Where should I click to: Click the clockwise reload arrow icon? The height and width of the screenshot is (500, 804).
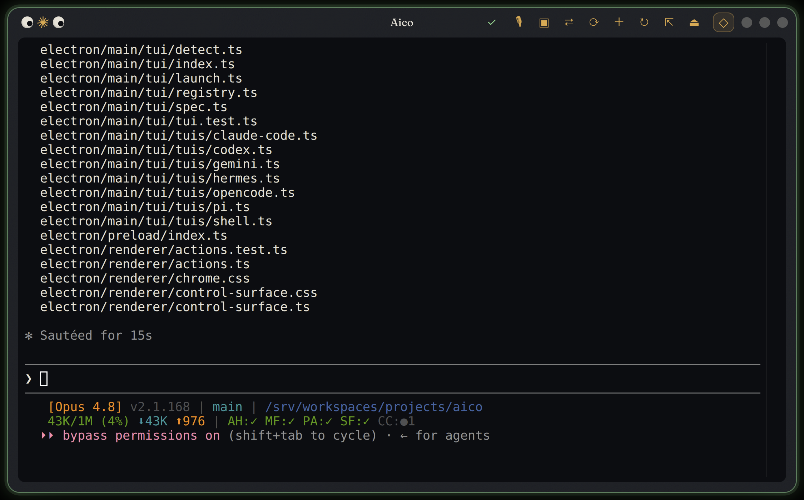pyautogui.click(x=594, y=22)
